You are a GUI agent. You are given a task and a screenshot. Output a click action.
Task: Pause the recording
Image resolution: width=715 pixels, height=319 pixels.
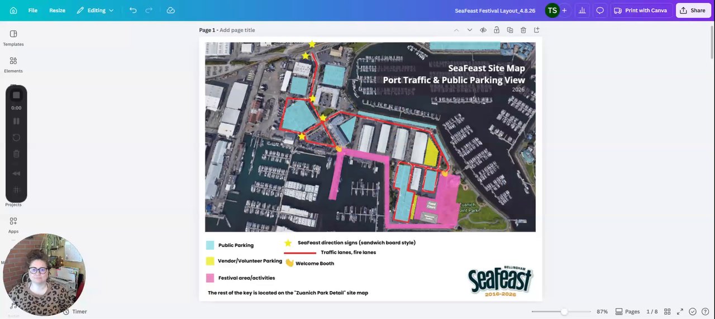tap(16, 121)
